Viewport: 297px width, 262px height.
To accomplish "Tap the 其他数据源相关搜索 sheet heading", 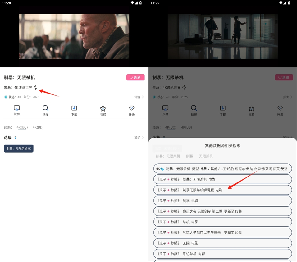I will pyautogui.click(x=223, y=146).
